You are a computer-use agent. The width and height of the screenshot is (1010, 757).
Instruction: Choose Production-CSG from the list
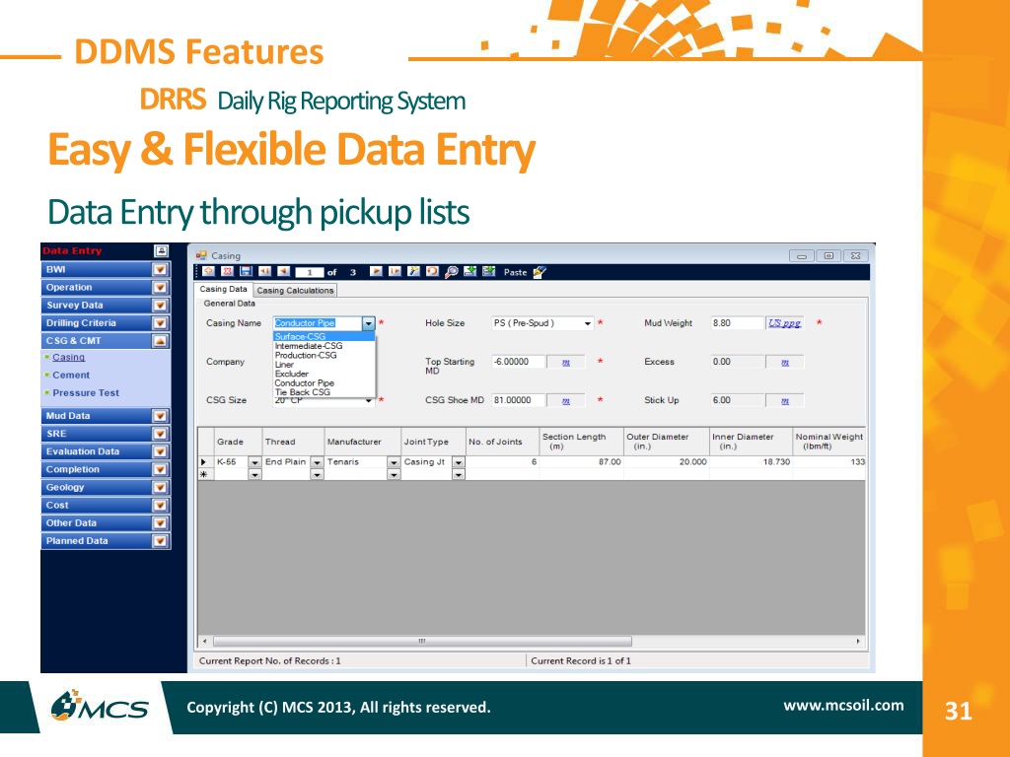pos(324,355)
